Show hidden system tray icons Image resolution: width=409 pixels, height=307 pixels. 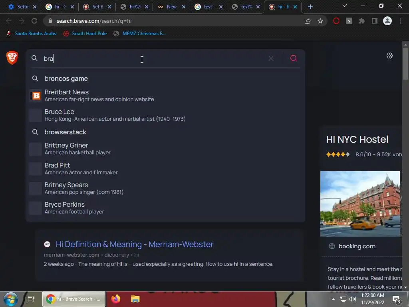pos(333,299)
